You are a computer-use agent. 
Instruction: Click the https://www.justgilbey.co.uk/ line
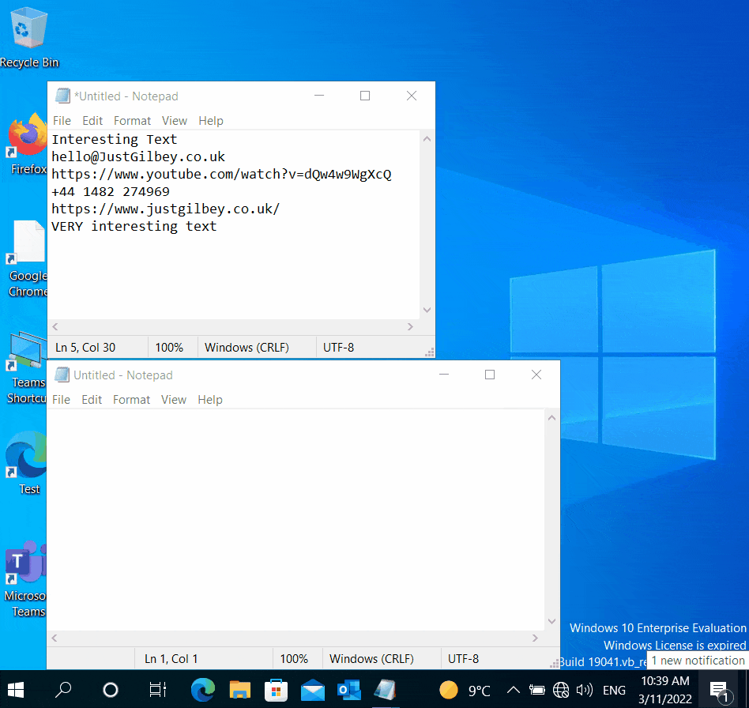coord(165,209)
